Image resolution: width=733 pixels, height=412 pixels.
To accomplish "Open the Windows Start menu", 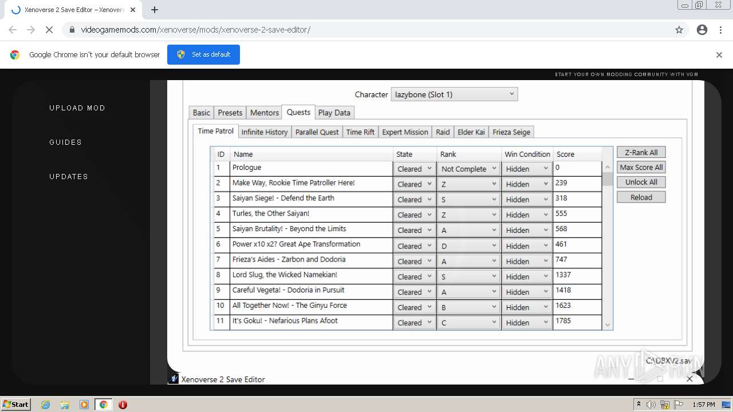I will point(16,405).
